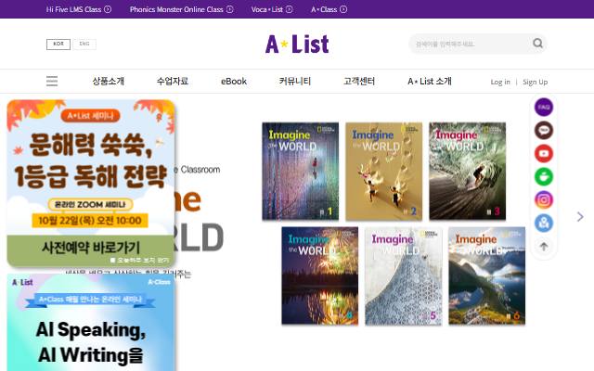Image resolution: width=594 pixels, height=371 pixels.
Task: Open Phonics Monster Online Class link
Action: coord(176,9)
